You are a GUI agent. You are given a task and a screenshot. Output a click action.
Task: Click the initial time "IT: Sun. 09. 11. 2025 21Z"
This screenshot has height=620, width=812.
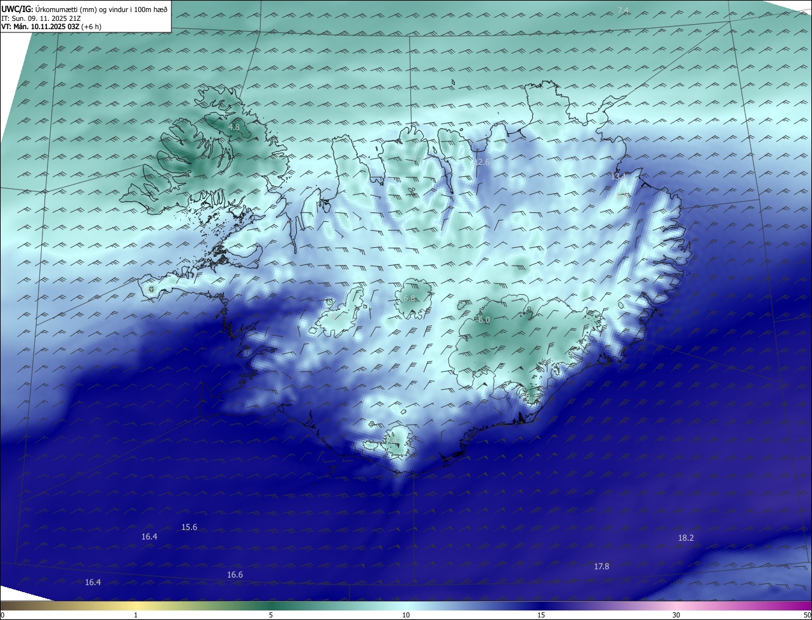(41, 18)
